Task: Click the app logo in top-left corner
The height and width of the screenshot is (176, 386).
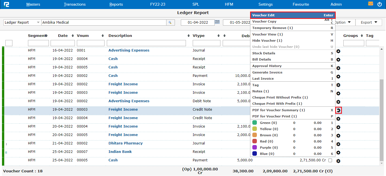Action: (6, 5)
